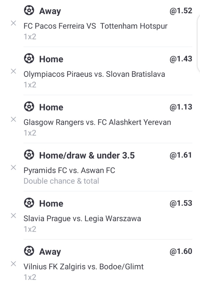Tap the "Home/draw & under 3.5" pick label
Screen dimensions: 200x287
tap(87, 155)
